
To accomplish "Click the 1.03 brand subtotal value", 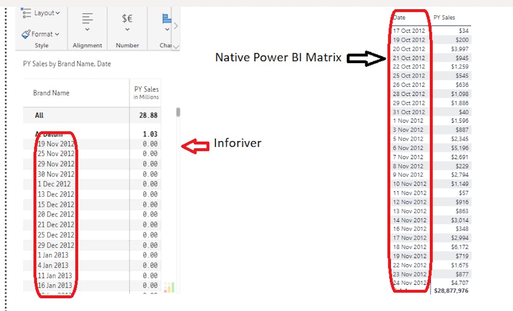I will (x=150, y=134).
